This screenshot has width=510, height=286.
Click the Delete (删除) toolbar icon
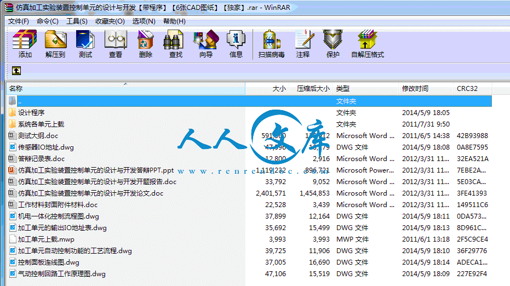pos(145,40)
